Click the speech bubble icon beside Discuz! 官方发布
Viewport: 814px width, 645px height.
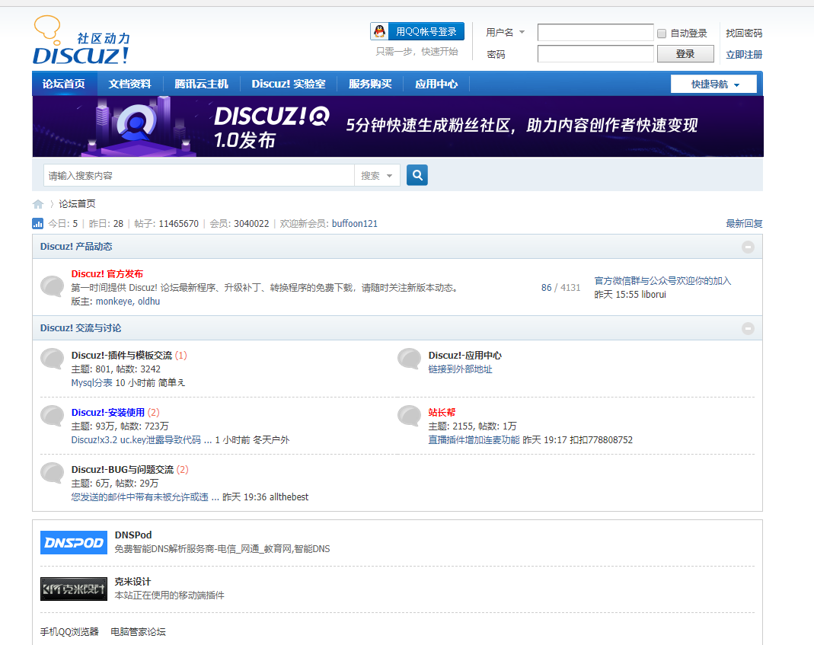[x=53, y=286]
